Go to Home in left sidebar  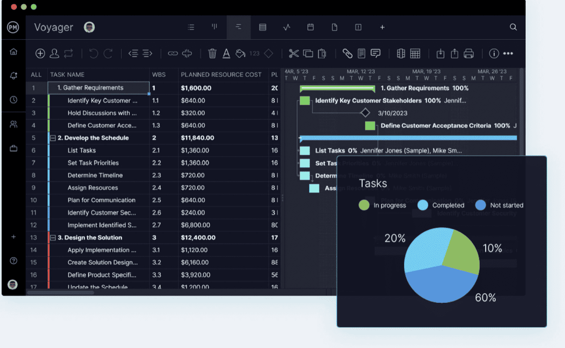pos(13,52)
